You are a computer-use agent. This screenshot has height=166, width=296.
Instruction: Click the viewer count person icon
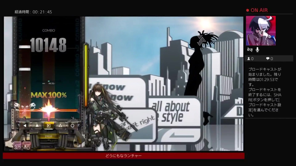tap(249, 59)
